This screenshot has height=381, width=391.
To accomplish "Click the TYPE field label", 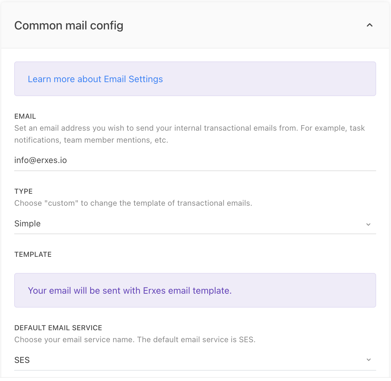I will pos(24,191).
